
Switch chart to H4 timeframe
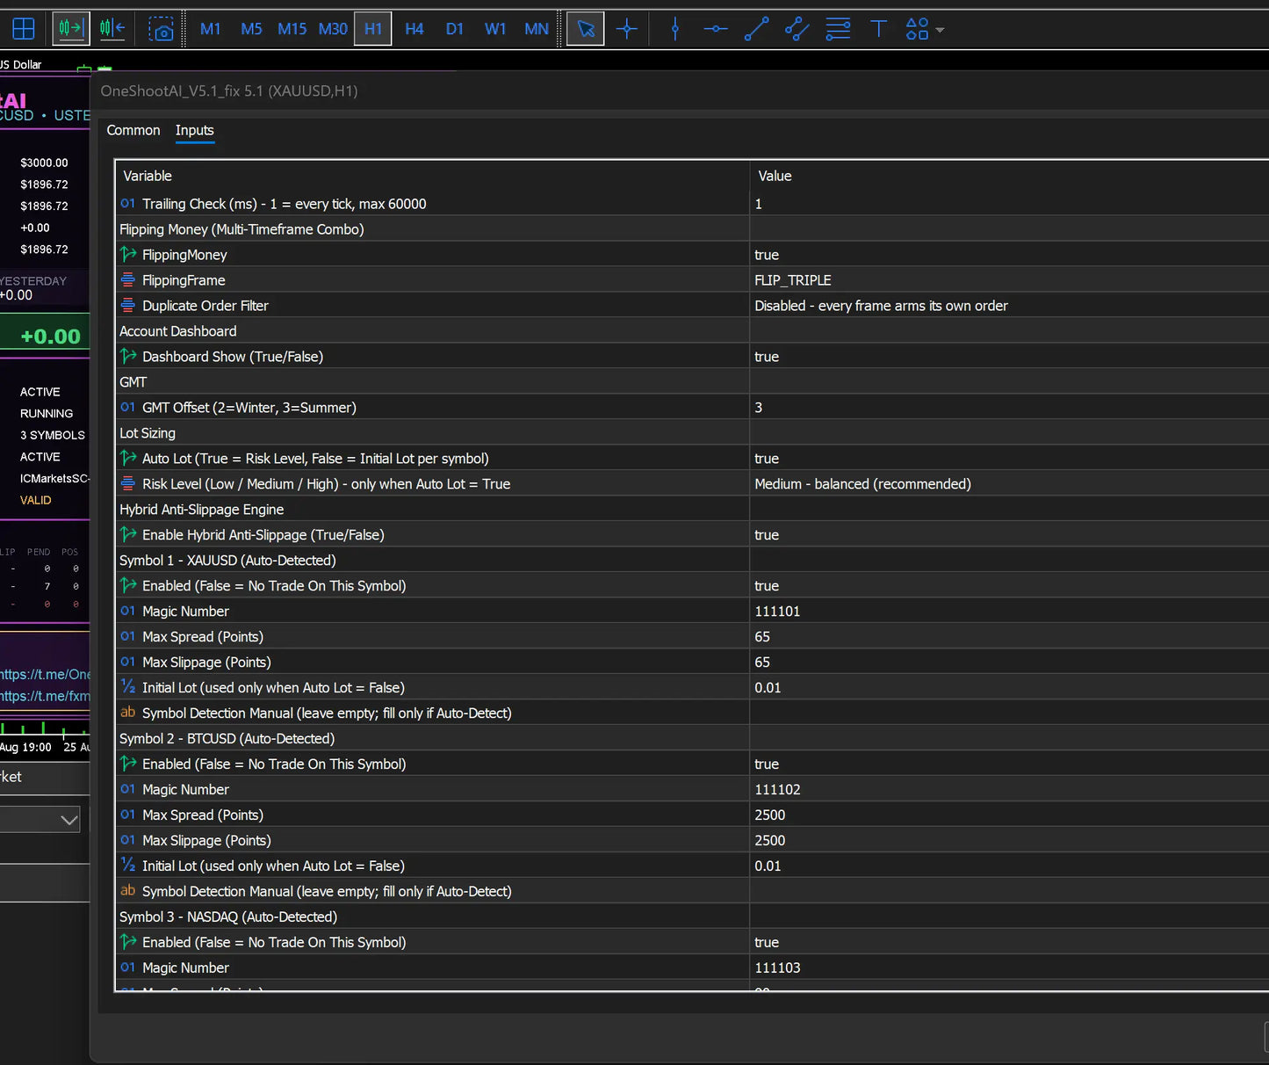(x=415, y=29)
